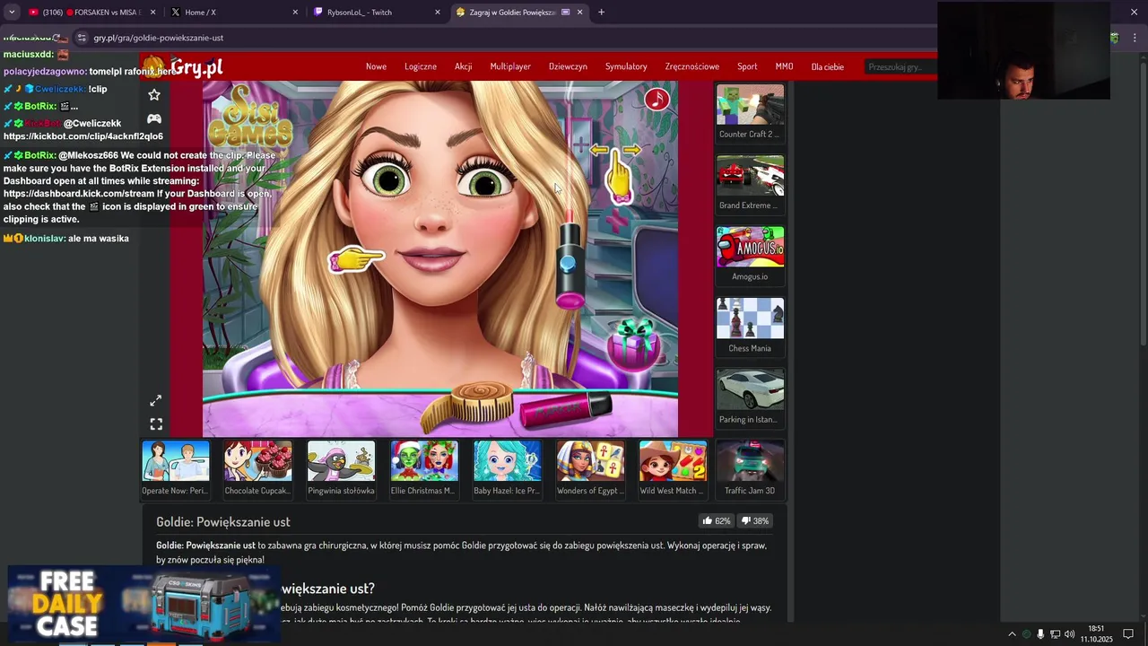This screenshot has width=1148, height=646.
Task: Select the wooden comb on the tray
Action: click(x=468, y=406)
